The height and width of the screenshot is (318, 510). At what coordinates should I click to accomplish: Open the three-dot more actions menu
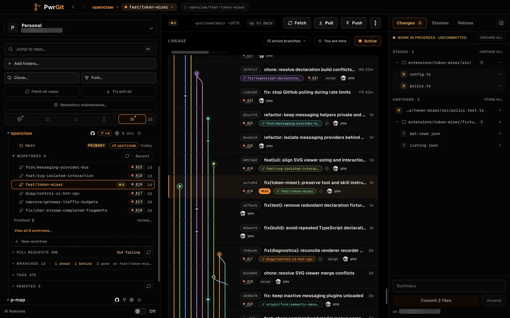[x=375, y=23]
